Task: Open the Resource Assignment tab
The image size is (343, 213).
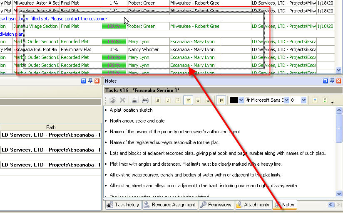Action: pos(170,205)
